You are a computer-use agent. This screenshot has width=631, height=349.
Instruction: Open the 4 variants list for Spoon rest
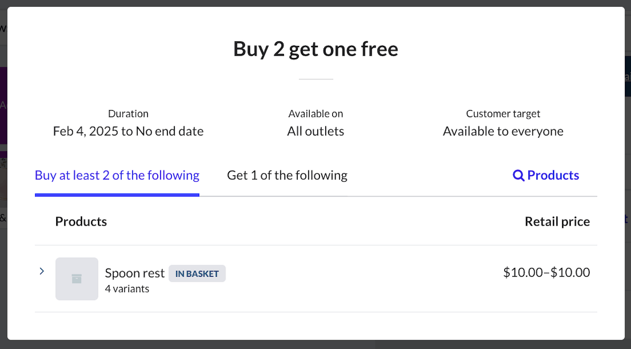(127, 289)
